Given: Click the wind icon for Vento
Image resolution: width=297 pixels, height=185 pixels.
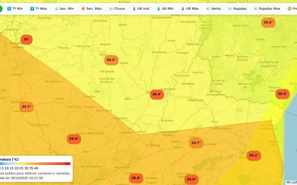Looking at the screenshot, I should pyautogui.click(x=208, y=8).
